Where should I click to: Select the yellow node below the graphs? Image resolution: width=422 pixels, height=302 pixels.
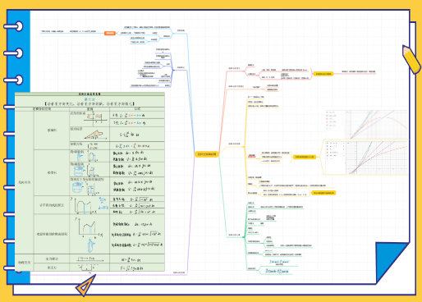(x=323, y=193)
